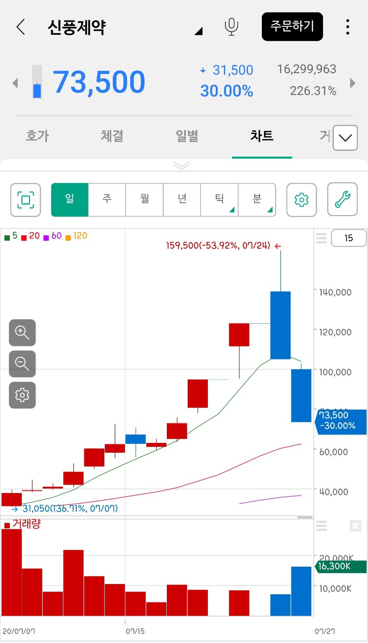This screenshot has width=368, height=643.
Task: Select the 월 monthly period
Action: click(145, 200)
